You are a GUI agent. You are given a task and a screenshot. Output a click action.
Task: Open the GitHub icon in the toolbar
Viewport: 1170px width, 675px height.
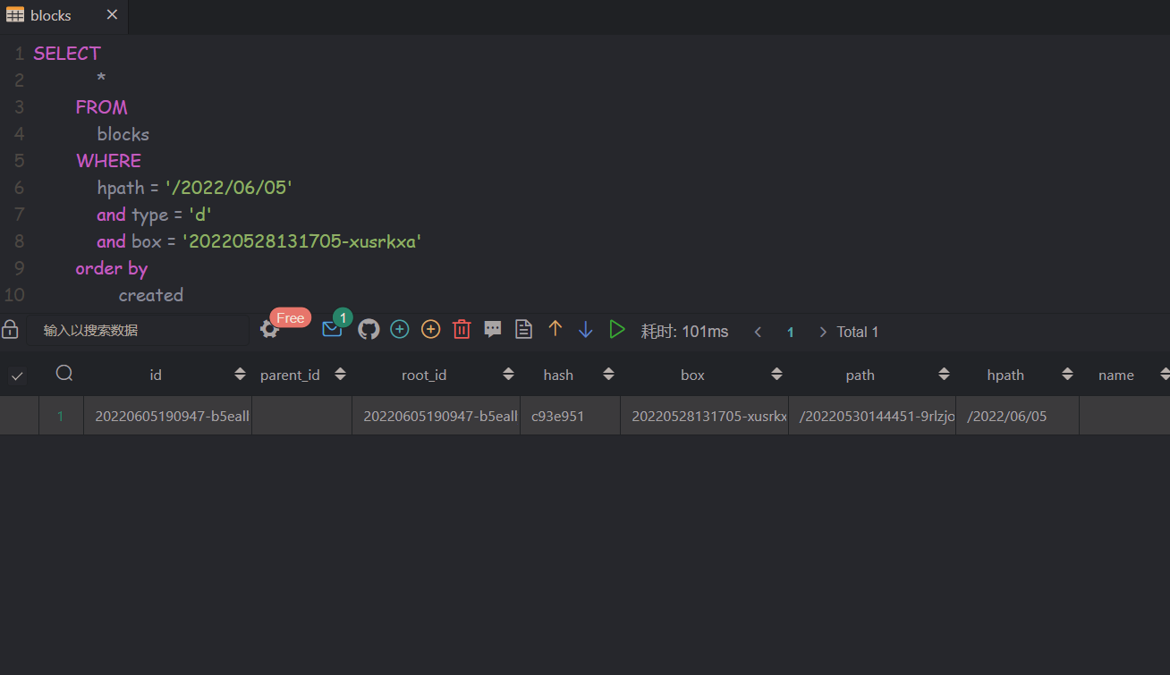(x=369, y=330)
